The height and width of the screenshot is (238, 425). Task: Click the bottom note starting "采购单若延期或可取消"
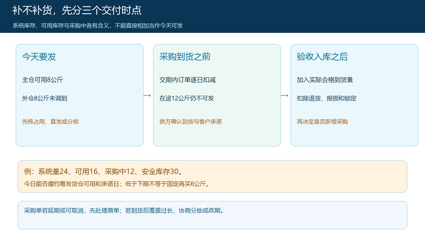coord(125,211)
